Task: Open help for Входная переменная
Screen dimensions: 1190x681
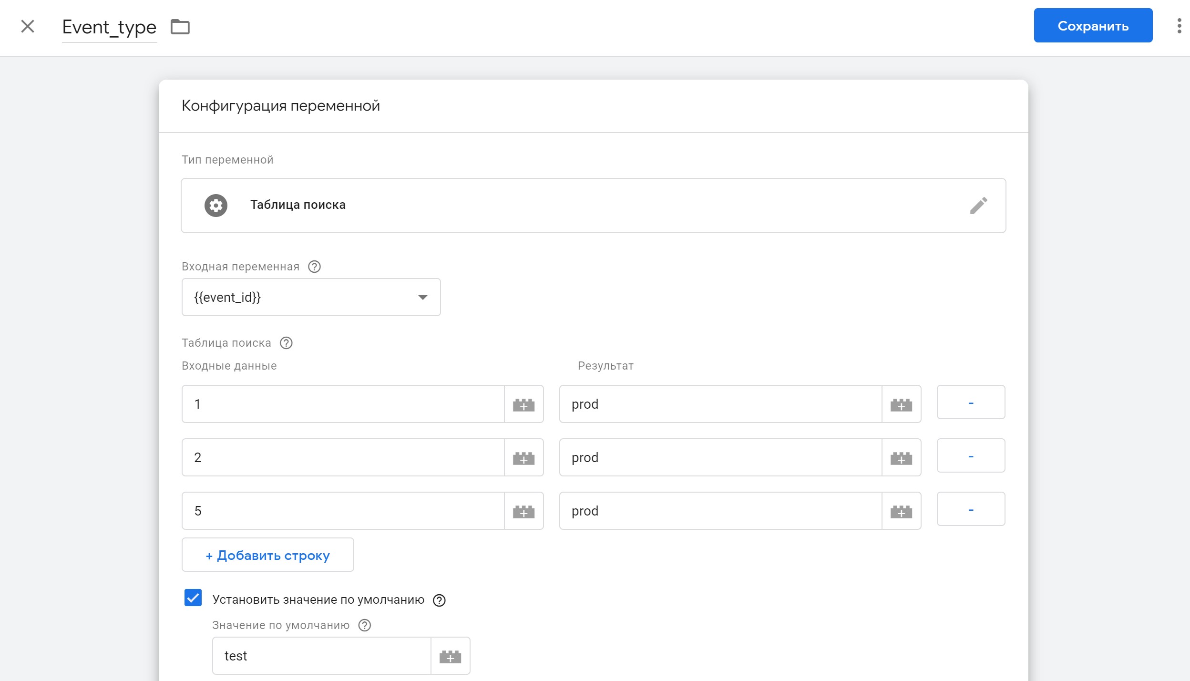Action: (x=314, y=267)
